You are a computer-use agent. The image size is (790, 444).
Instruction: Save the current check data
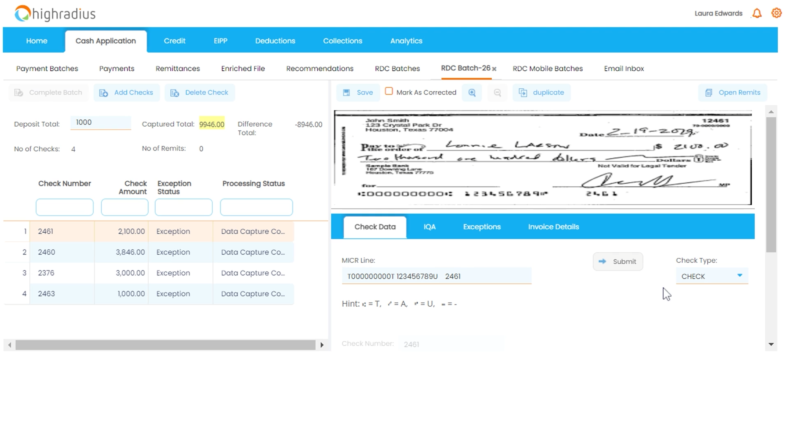(x=358, y=92)
